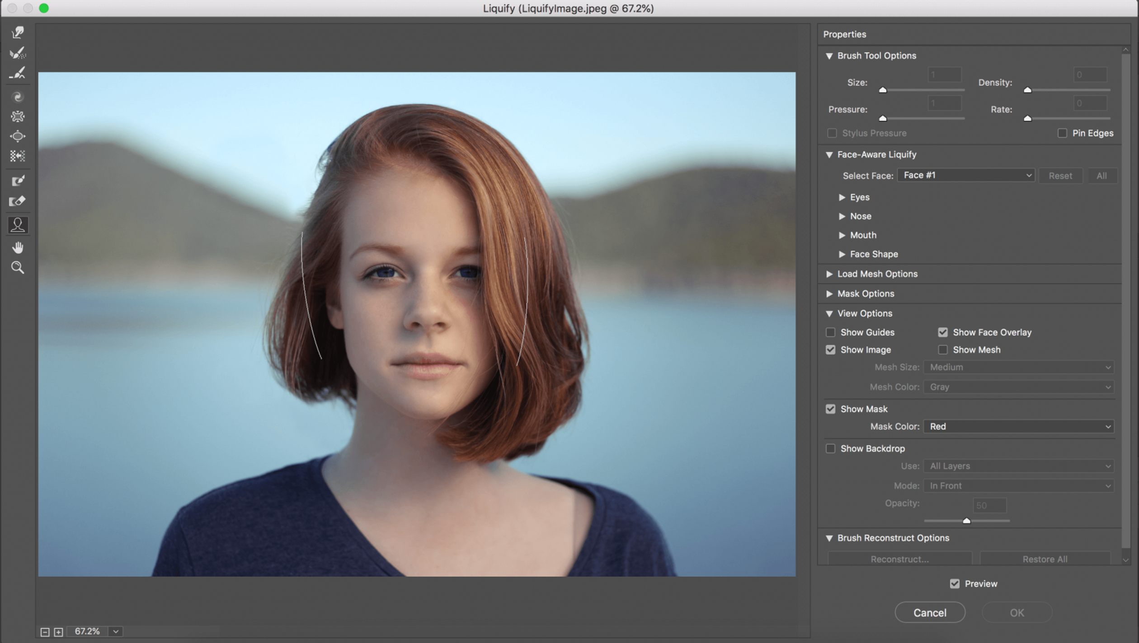
Task: Toggle Show Mask checkbox
Action: 831,409
